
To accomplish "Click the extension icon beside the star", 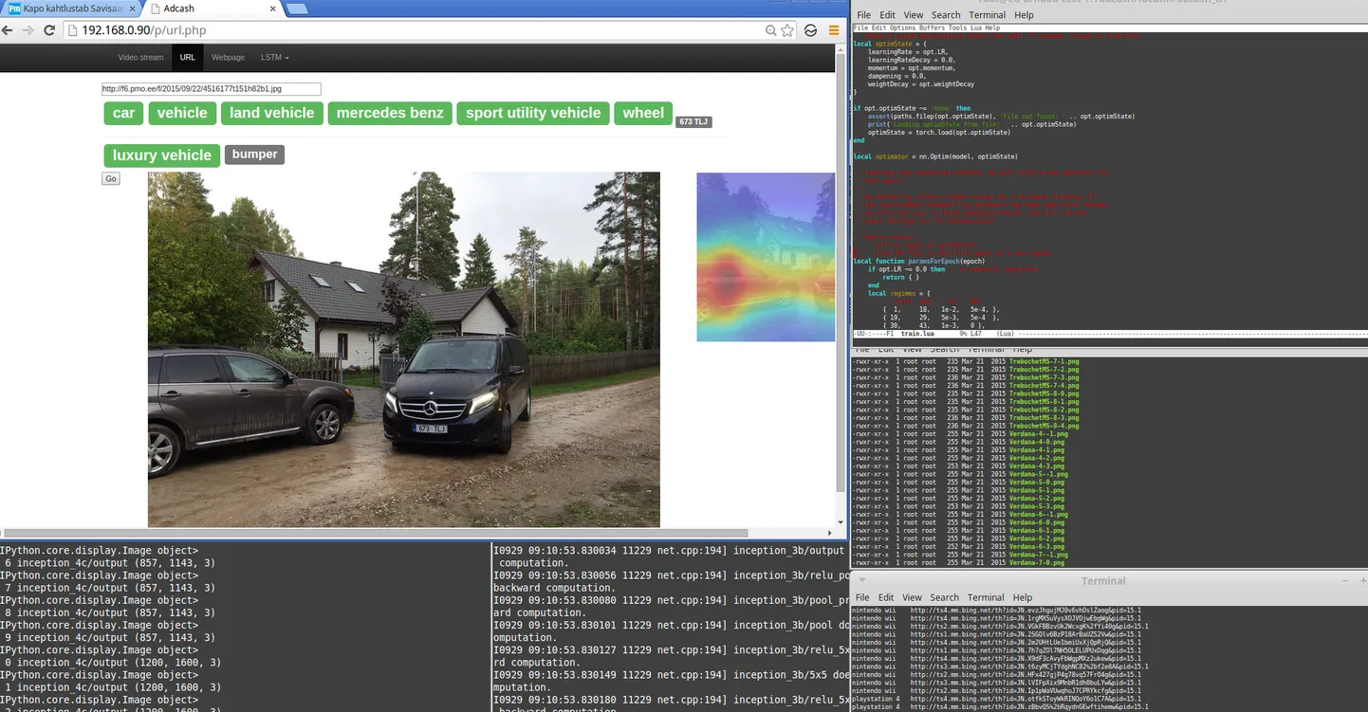I will [811, 30].
